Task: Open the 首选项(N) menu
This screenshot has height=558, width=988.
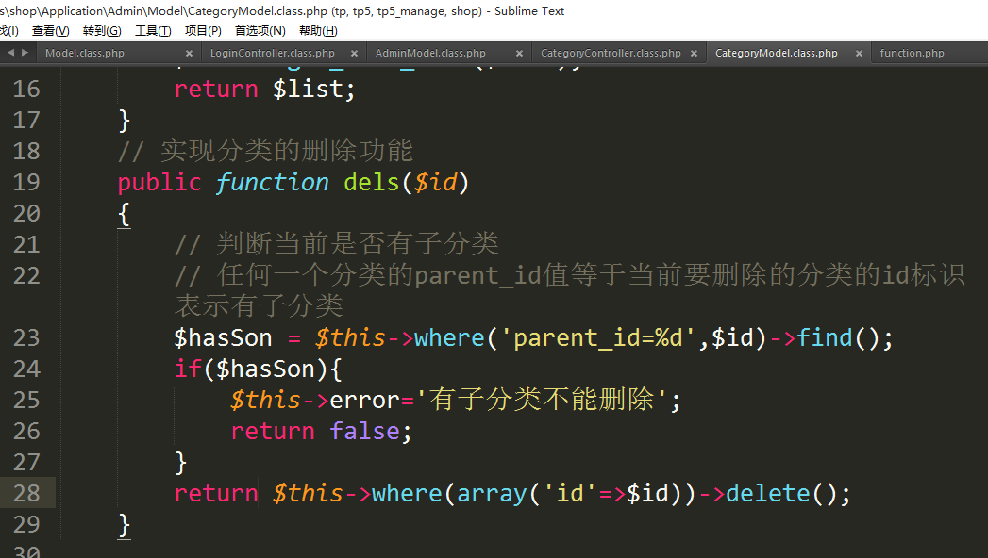Action: [x=260, y=31]
